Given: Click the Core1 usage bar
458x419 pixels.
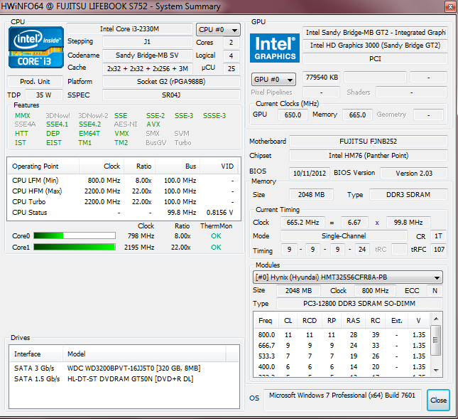Looking at the screenshot, I should pyautogui.click(x=75, y=248).
